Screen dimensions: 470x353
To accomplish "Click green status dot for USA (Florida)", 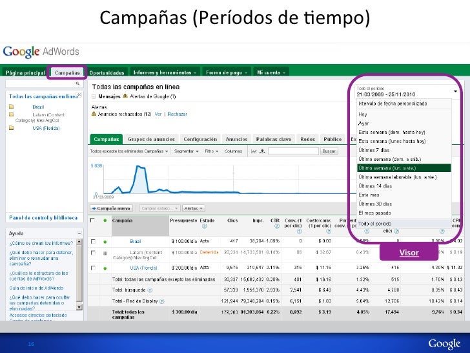I will 105,268.
